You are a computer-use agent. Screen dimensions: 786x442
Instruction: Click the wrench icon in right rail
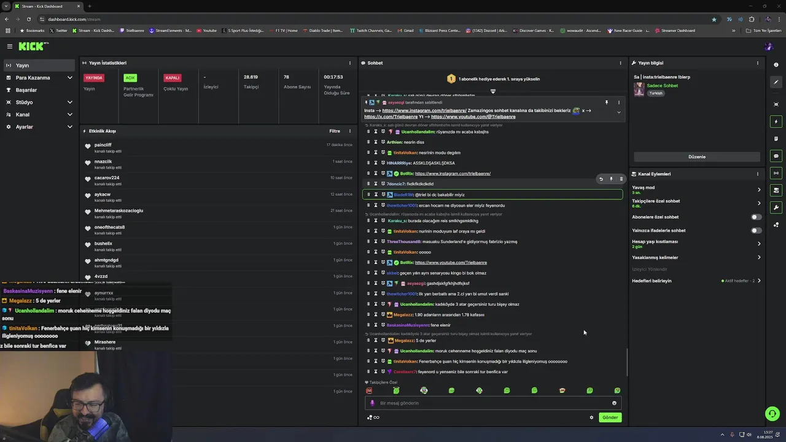[x=776, y=207]
